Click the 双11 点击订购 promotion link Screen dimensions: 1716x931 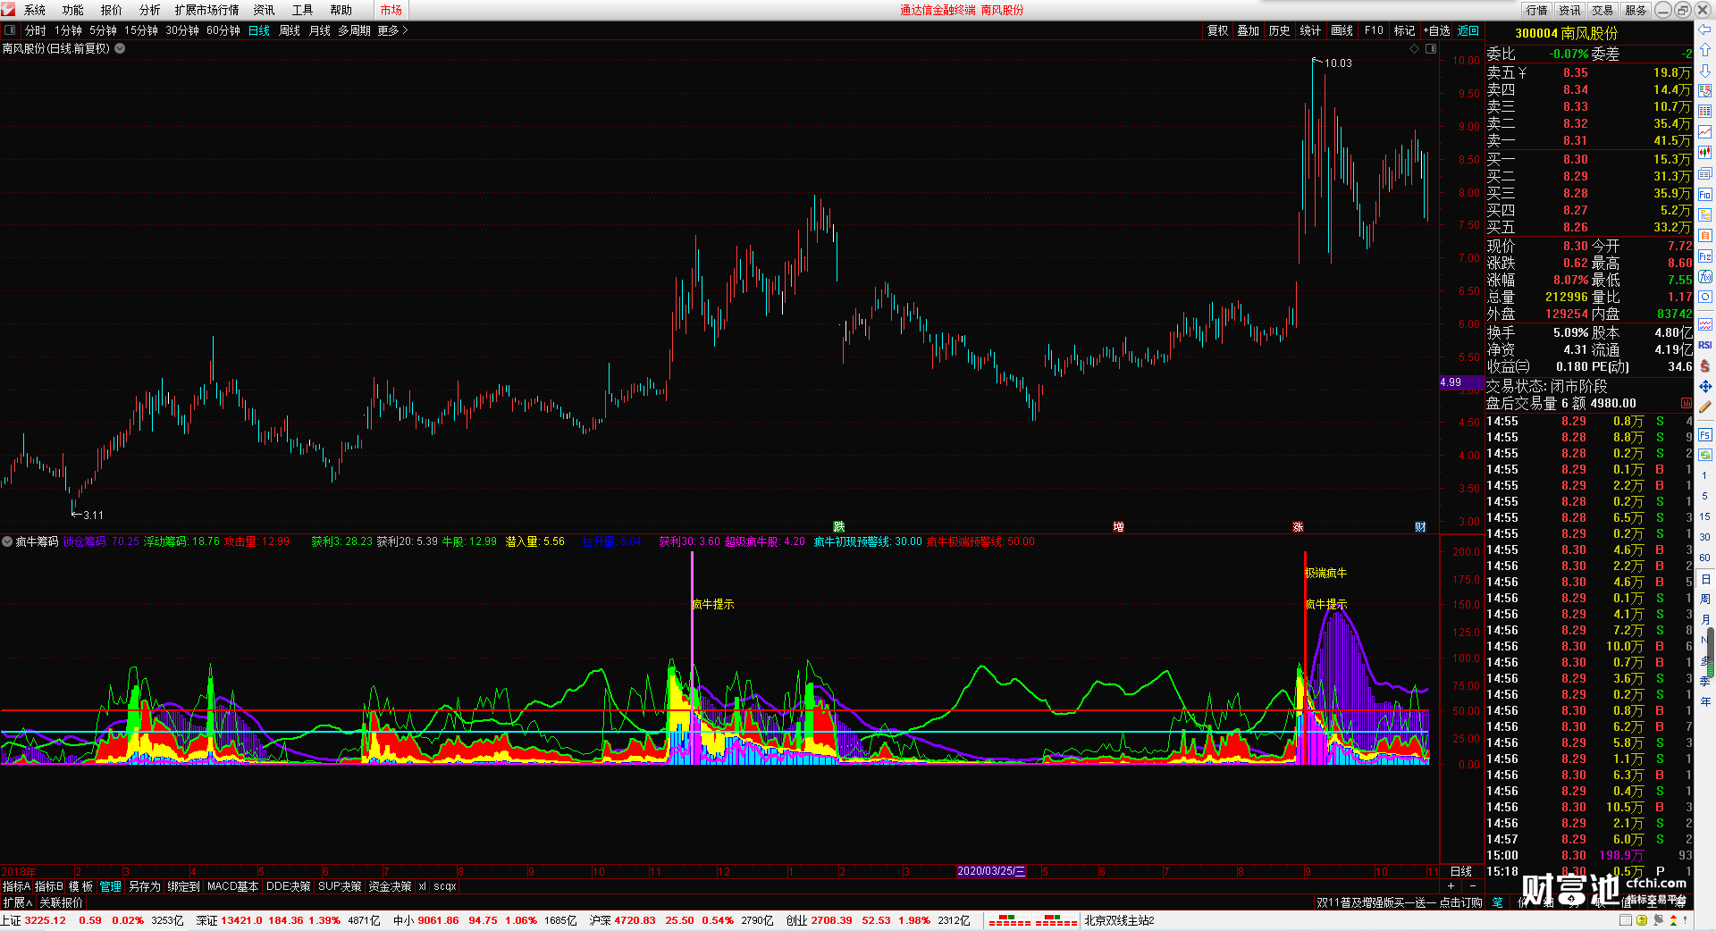(1399, 902)
